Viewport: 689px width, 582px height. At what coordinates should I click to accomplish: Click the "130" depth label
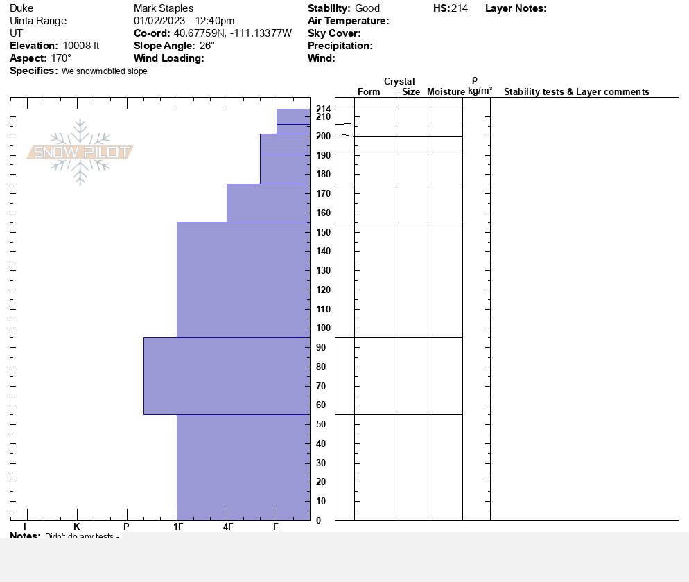324,271
